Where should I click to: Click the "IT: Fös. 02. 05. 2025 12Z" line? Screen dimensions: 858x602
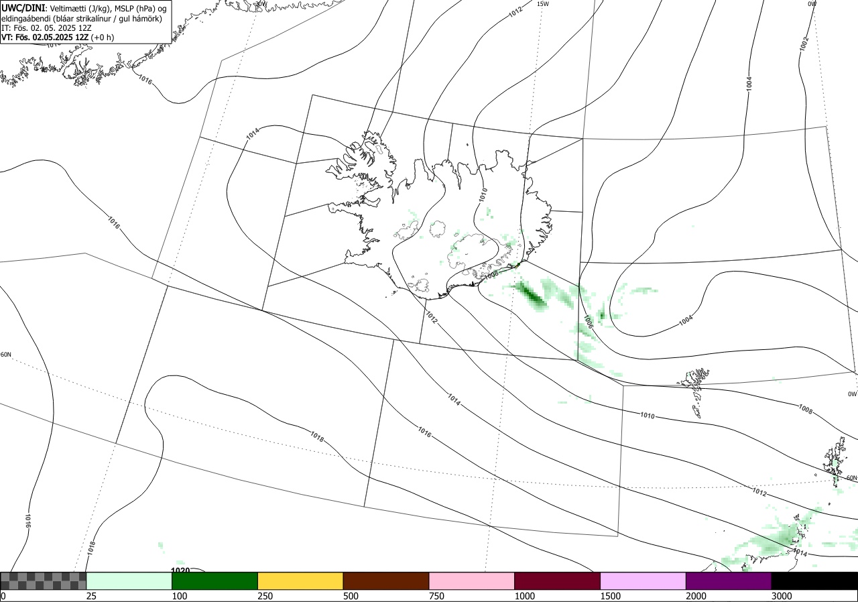click(46, 28)
